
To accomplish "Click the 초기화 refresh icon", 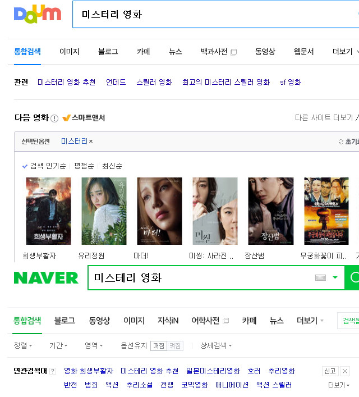I will 341,142.
